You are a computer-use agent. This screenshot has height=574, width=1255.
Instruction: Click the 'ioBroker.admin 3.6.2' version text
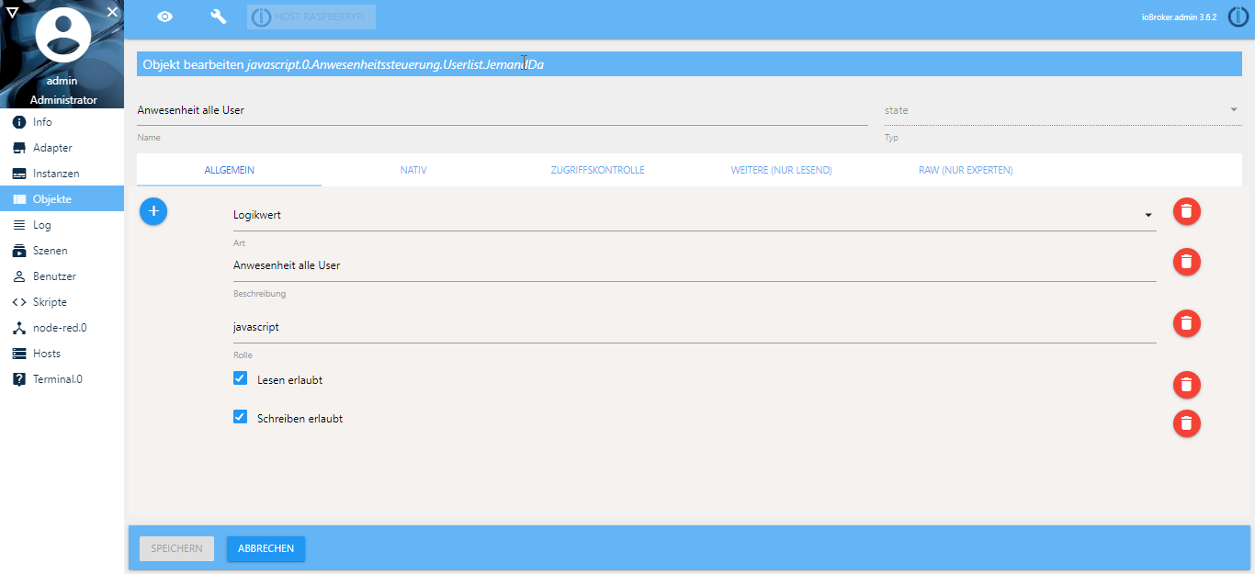(1179, 17)
